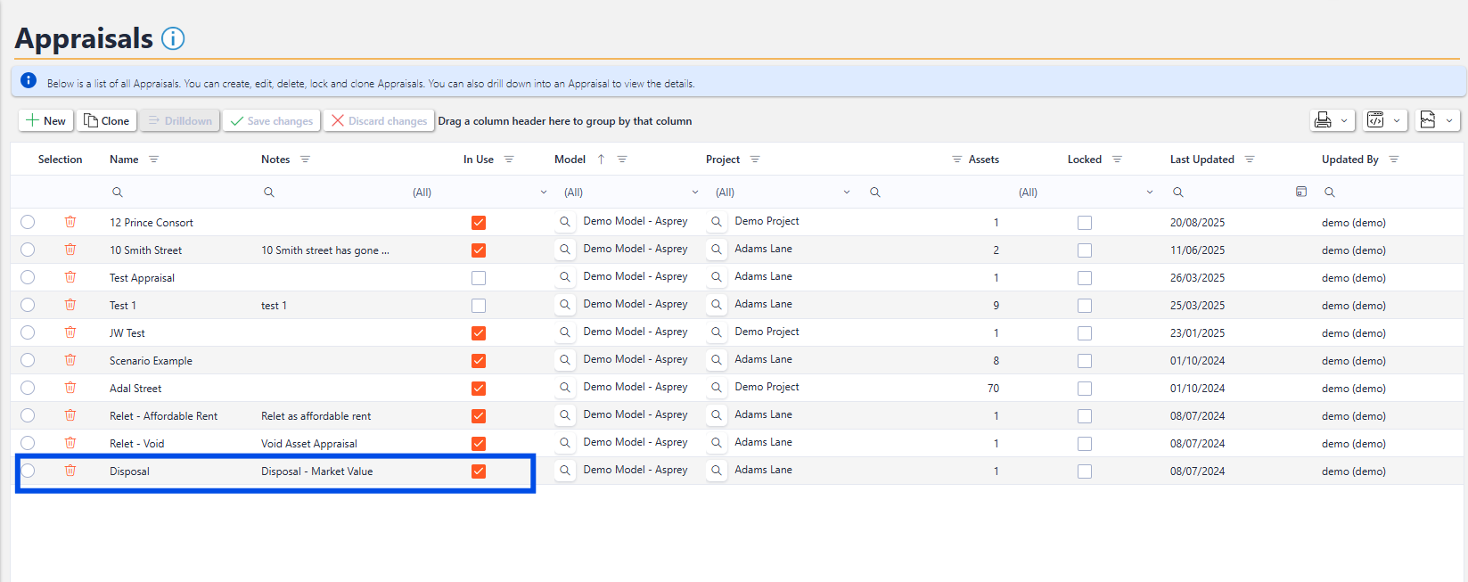Image resolution: width=1468 pixels, height=582 pixels.
Task: Open Model lookup for Test Appraisal row
Action: [x=564, y=277]
